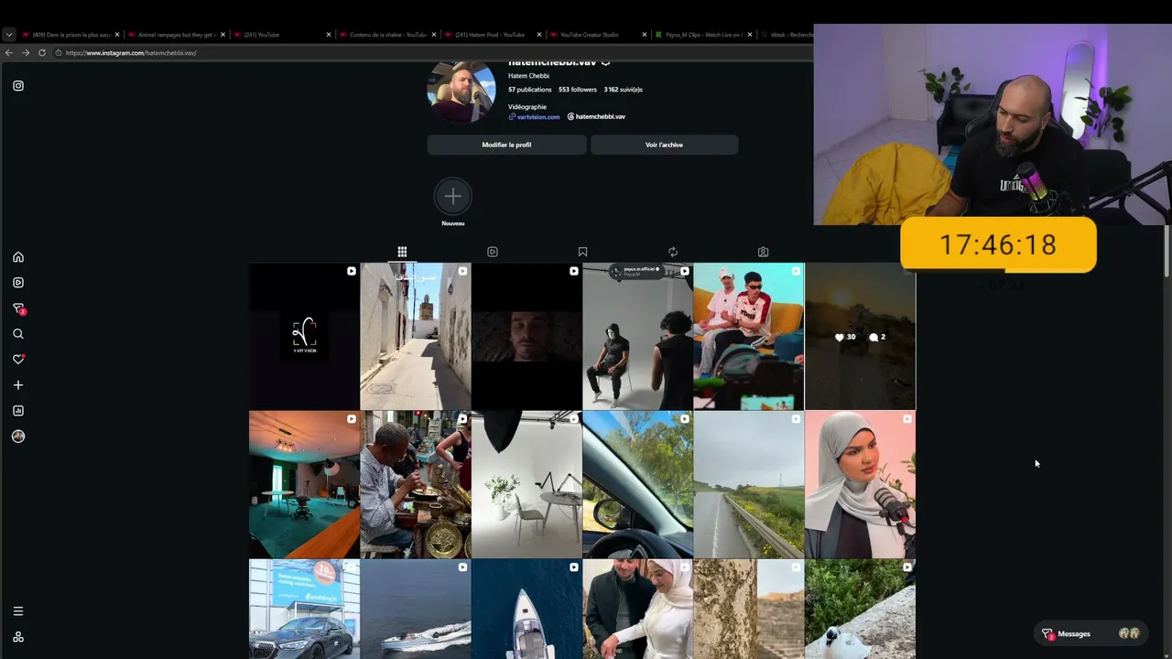The width and height of the screenshot is (1172, 659).
Task: Click the '57 publications' count
Action: [x=530, y=90]
